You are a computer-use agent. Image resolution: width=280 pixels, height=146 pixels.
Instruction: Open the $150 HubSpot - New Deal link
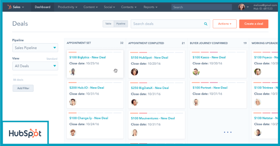[x=149, y=57]
